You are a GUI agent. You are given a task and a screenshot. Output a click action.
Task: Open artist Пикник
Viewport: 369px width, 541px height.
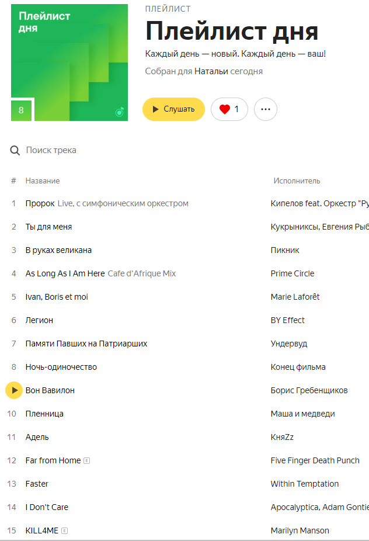[285, 250]
